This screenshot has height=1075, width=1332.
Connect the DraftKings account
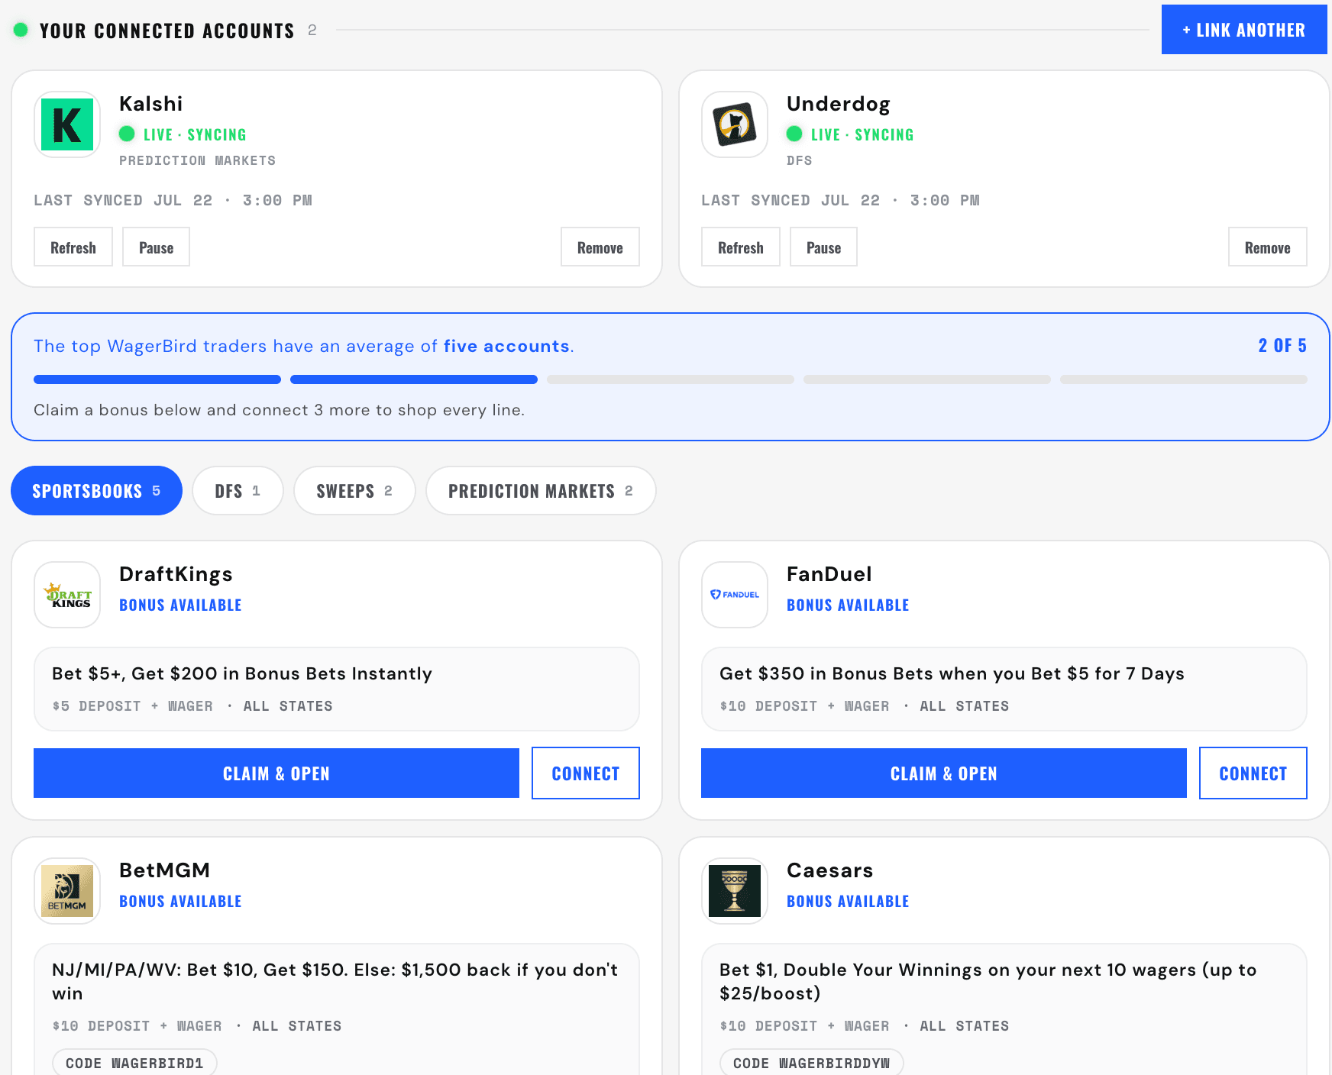click(x=586, y=773)
